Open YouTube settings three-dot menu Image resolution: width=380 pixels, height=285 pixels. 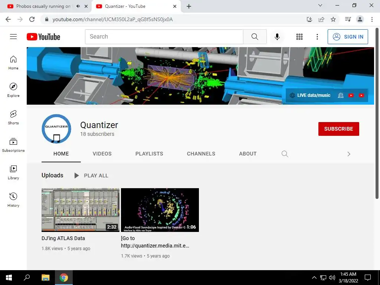[317, 37]
